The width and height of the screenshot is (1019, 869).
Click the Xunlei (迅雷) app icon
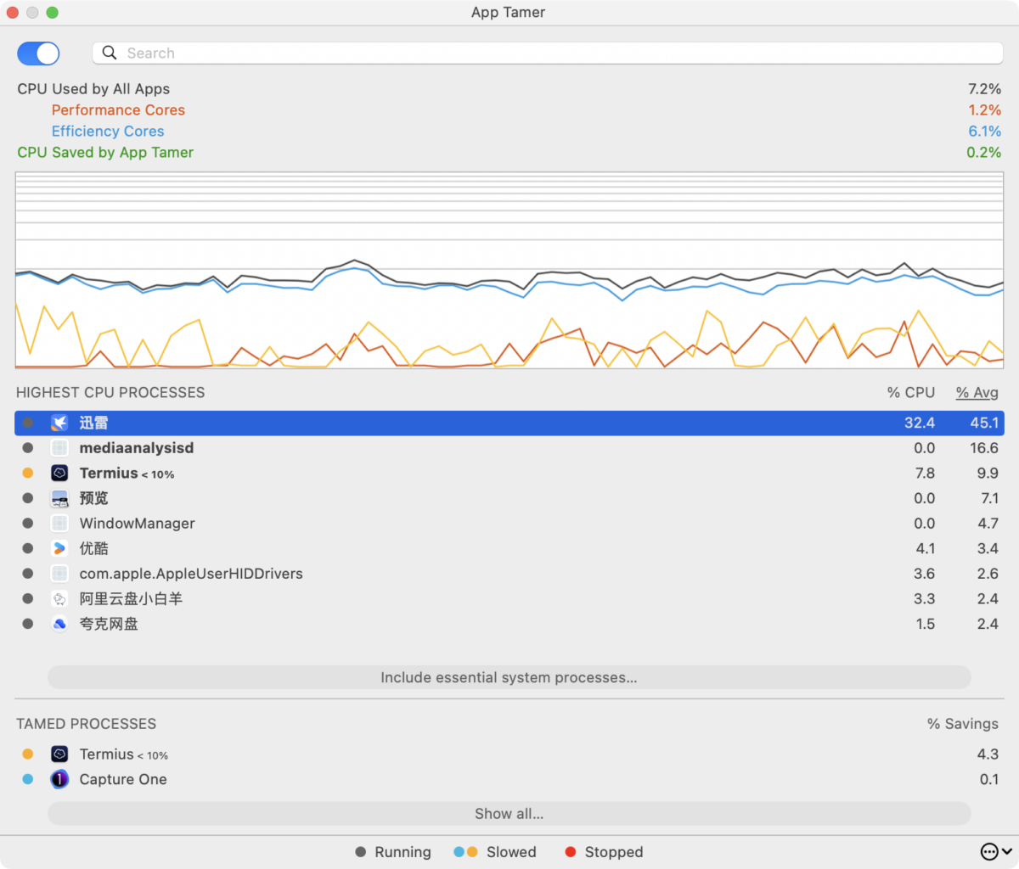pyautogui.click(x=59, y=423)
